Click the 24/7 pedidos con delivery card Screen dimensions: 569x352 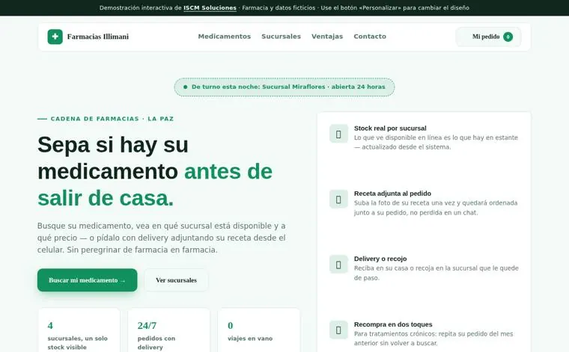coord(168,330)
